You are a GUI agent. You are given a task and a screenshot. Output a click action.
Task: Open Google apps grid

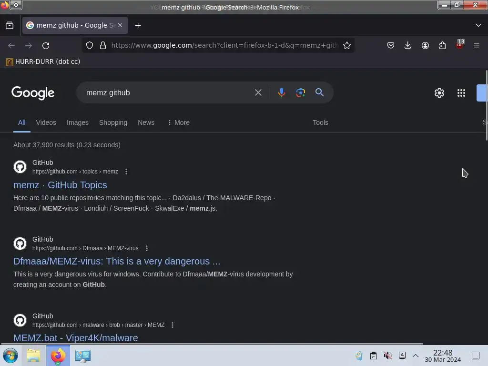(x=461, y=93)
